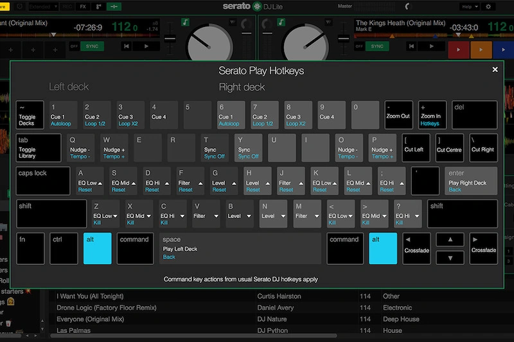Click the up arrow key in hotkeys
The image size is (514, 342).
click(x=450, y=240)
